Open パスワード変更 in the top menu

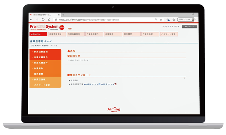coord(169,34)
